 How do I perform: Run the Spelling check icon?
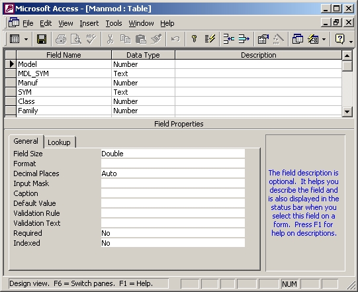coord(91,39)
